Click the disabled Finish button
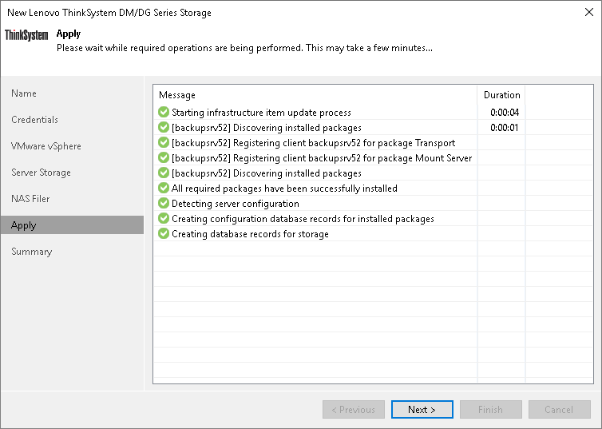The image size is (602, 429). point(491,409)
